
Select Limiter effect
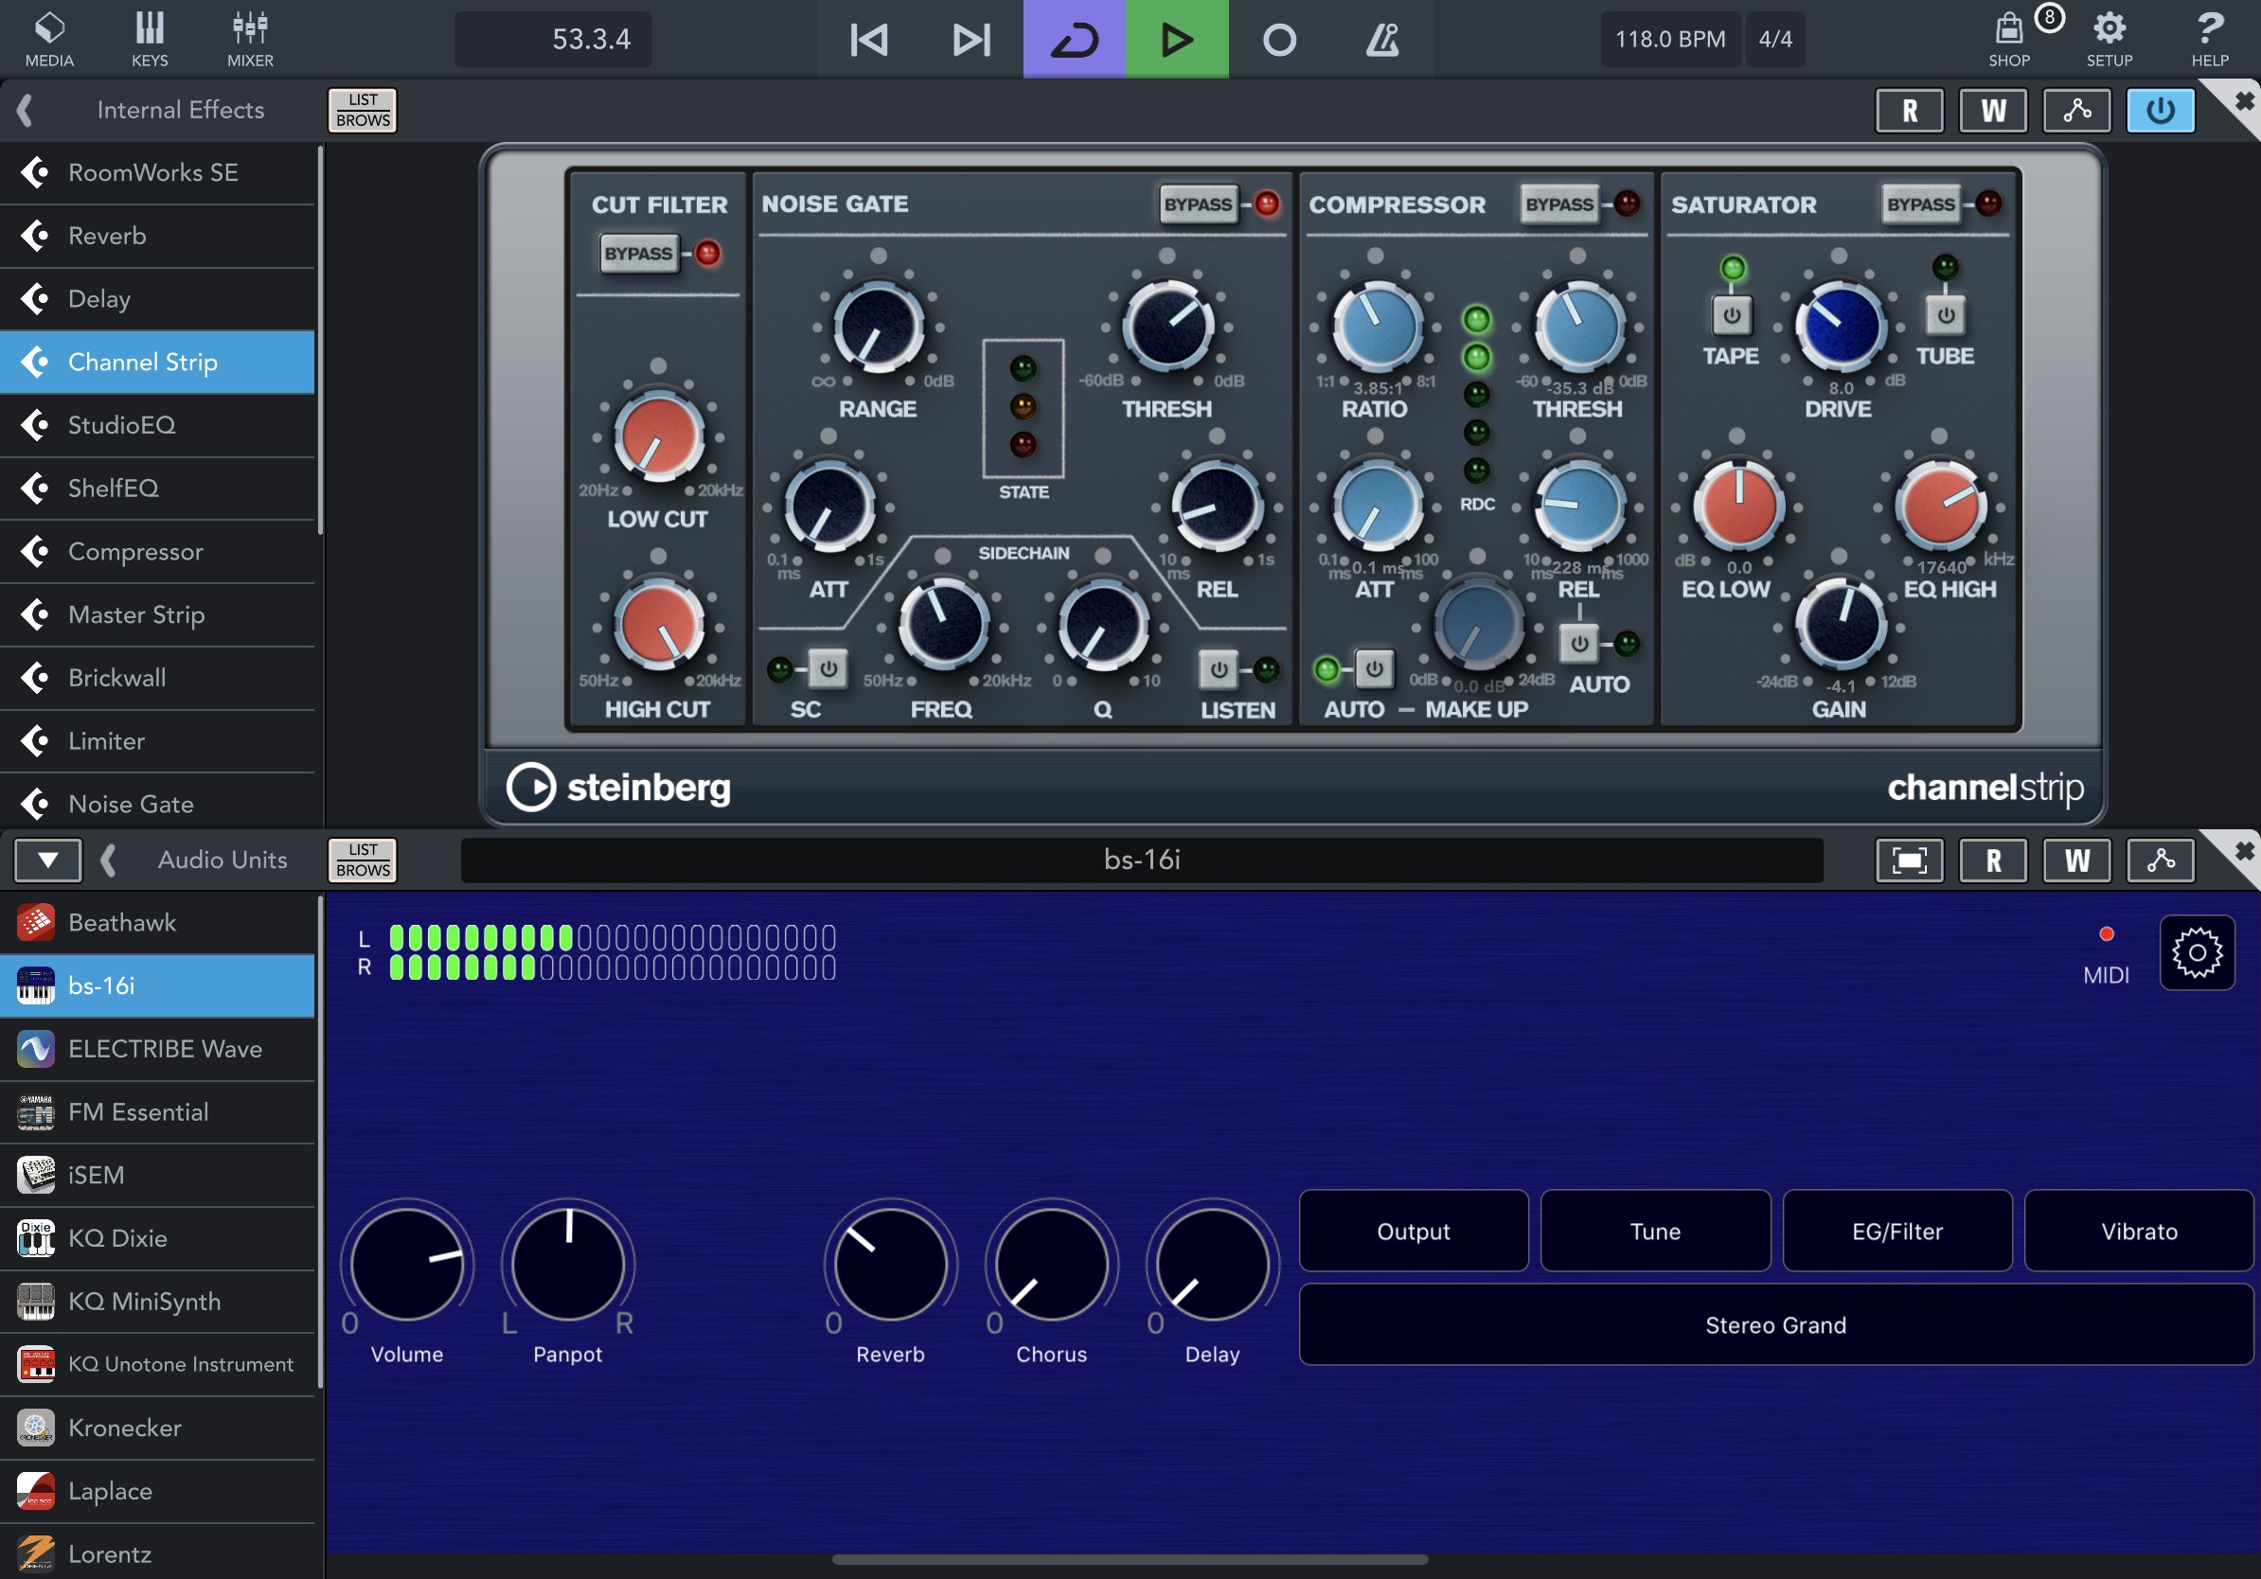(157, 741)
